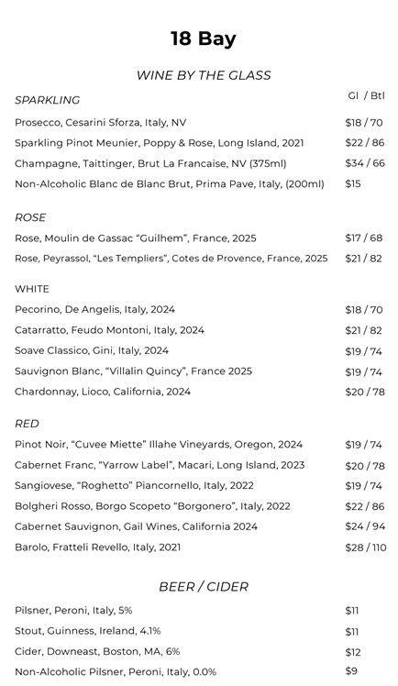Click the Pecorino, De Angelis entry

94,310
